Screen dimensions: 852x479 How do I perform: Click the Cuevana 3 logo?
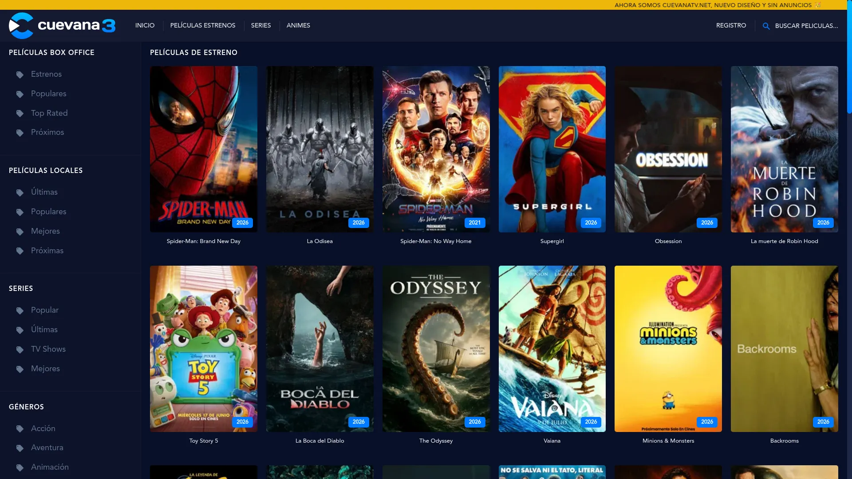coord(62,26)
